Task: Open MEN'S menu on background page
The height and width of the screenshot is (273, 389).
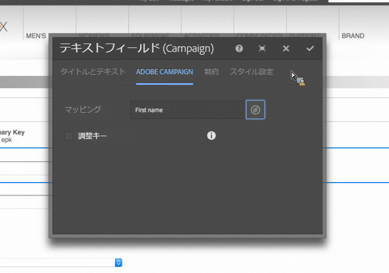Action: tap(36, 36)
